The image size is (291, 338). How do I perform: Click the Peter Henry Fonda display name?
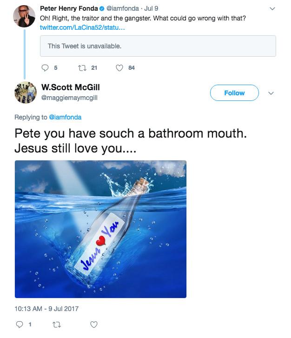tap(69, 8)
